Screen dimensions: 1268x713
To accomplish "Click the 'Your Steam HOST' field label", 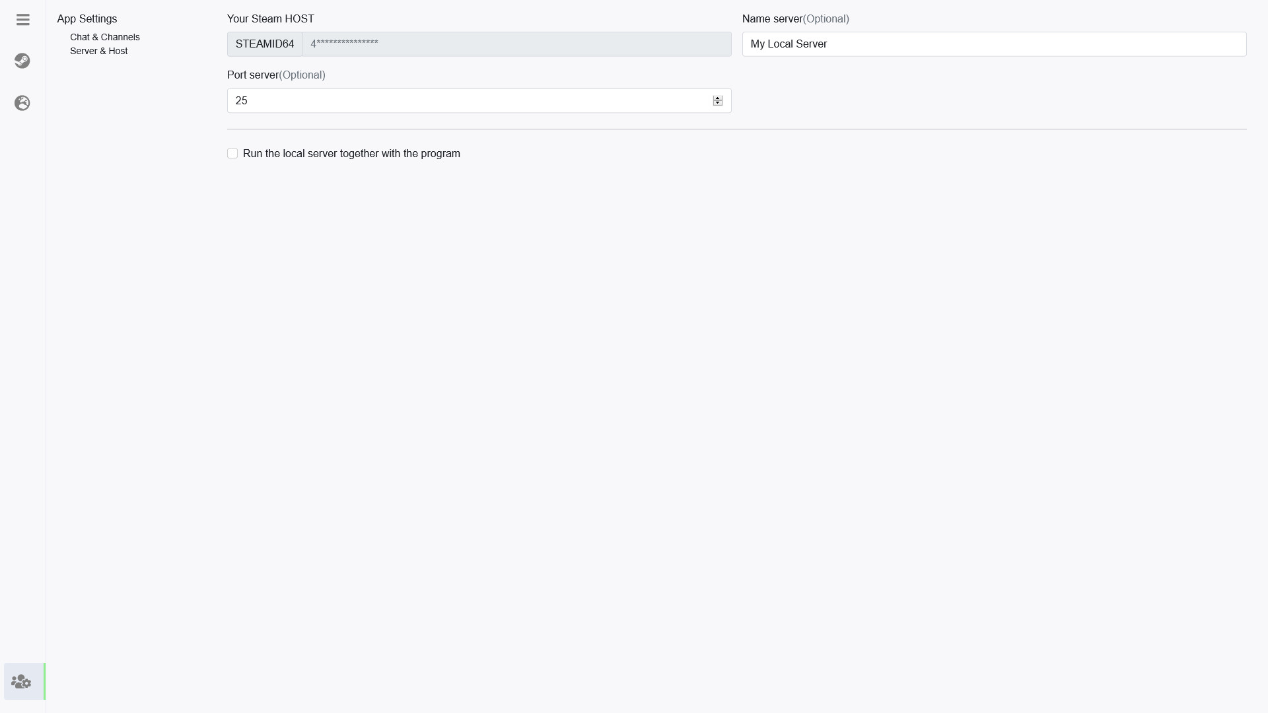I will pos(270,19).
